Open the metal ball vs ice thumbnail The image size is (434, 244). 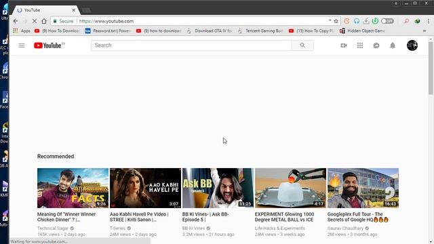click(290, 188)
